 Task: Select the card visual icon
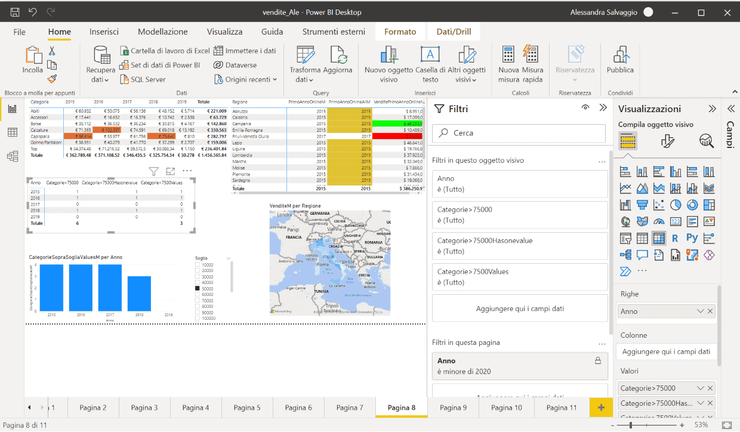pos(676,221)
